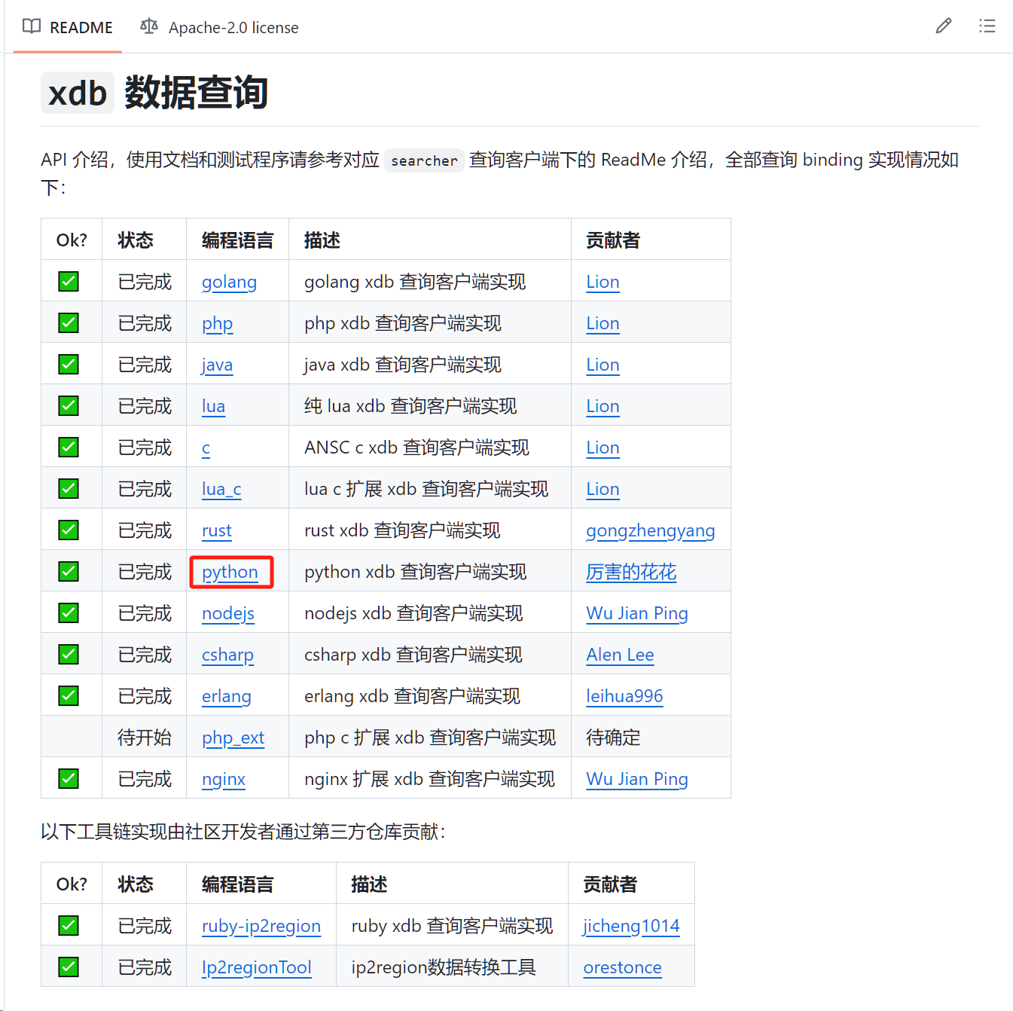Click the green checkmark in the erlang row
This screenshot has height=1011, width=1013.
tap(69, 695)
